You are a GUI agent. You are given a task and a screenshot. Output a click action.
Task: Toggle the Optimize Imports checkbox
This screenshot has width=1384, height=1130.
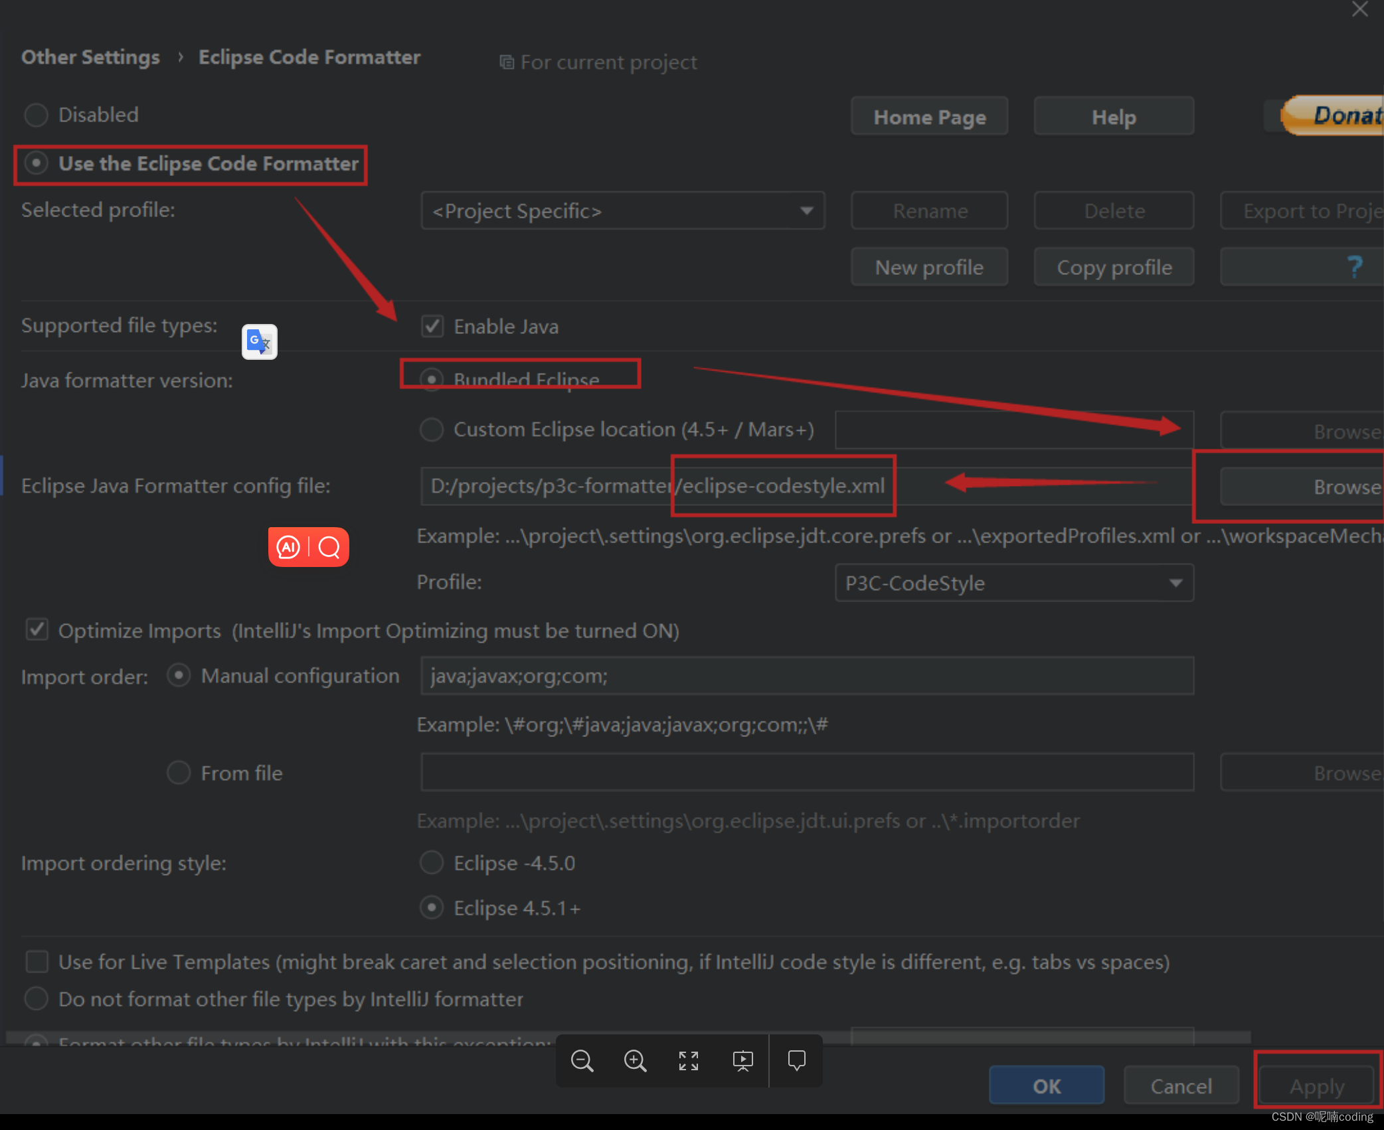tap(37, 630)
